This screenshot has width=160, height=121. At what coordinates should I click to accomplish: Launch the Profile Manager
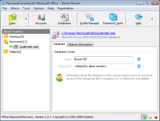(89, 19)
